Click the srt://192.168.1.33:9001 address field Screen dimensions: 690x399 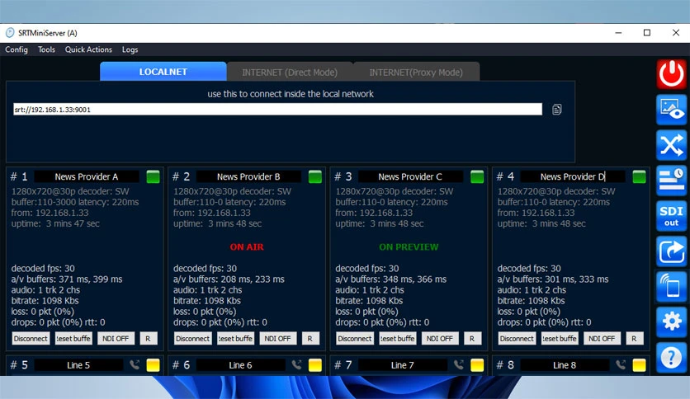pos(277,110)
